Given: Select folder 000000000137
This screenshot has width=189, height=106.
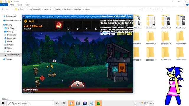Looking at the screenshot, I should (x=166, y=38).
